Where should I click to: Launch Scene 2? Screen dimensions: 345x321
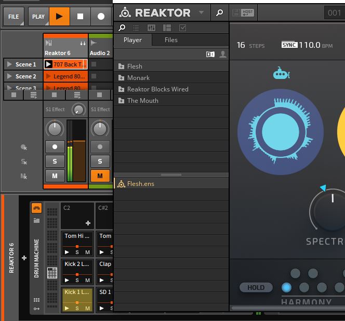(x=9, y=76)
